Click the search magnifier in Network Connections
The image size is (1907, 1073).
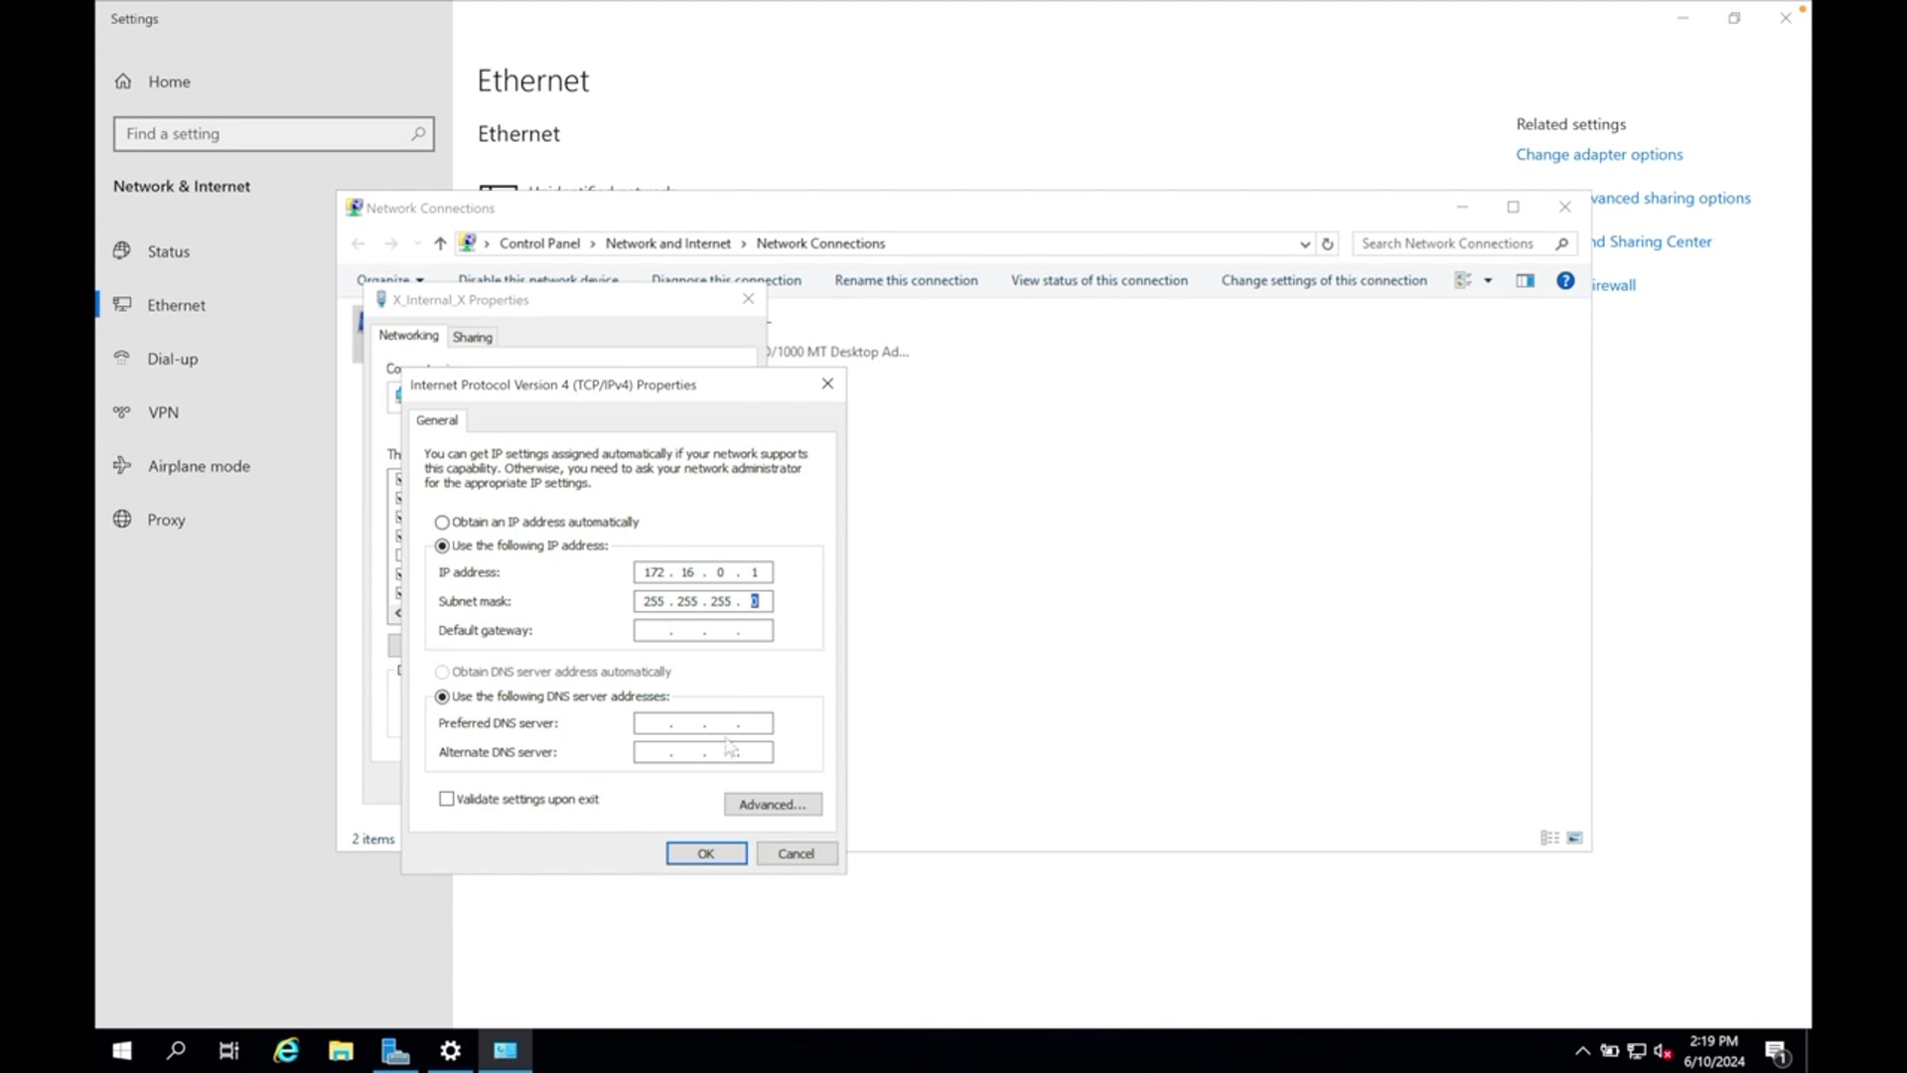point(1561,243)
